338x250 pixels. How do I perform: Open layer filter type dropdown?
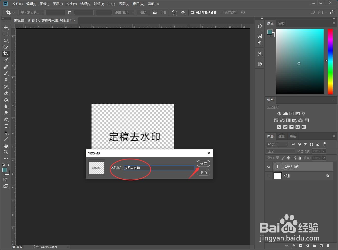277,144
